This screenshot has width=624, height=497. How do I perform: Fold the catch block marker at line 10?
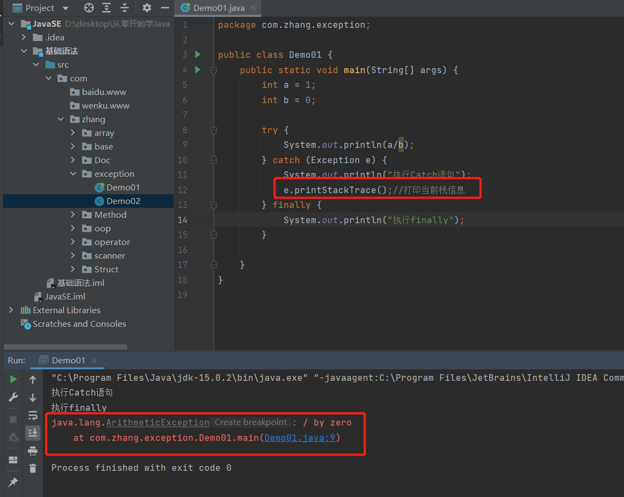(x=214, y=160)
